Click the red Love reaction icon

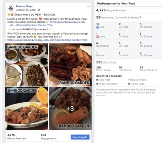(98, 37)
